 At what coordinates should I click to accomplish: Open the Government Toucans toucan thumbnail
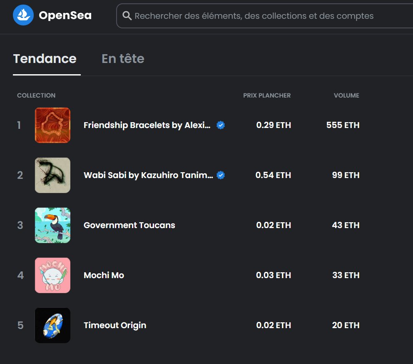click(x=53, y=225)
